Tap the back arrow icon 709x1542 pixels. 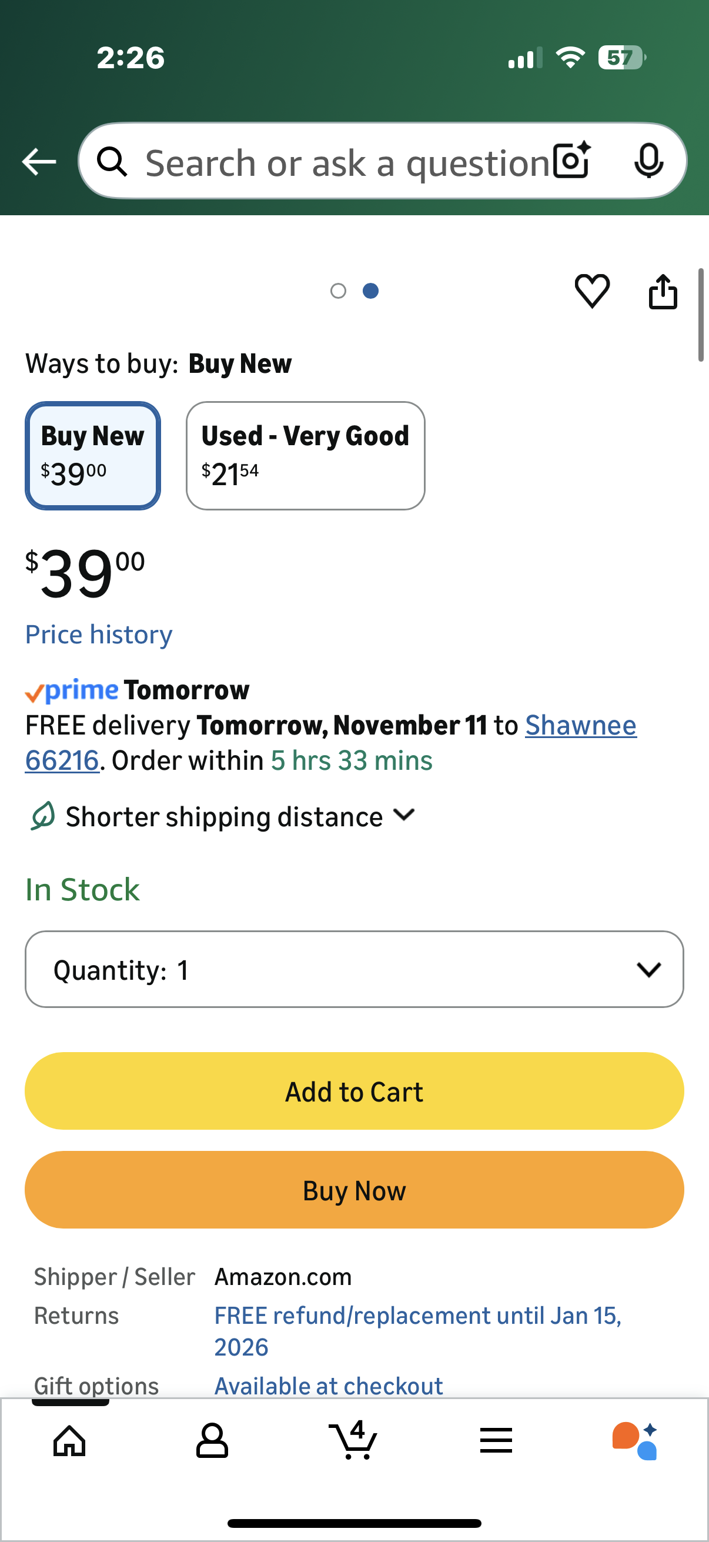tap(39, 162)
